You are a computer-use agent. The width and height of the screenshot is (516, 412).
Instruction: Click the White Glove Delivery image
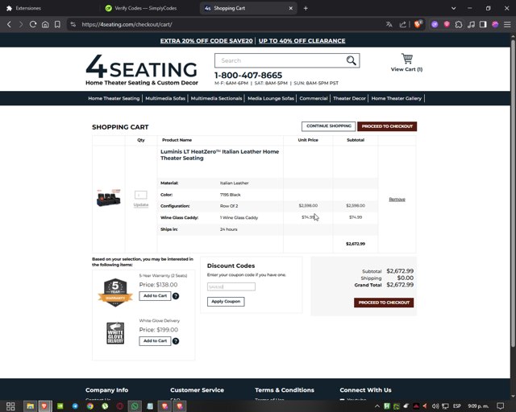coord(115,333)
